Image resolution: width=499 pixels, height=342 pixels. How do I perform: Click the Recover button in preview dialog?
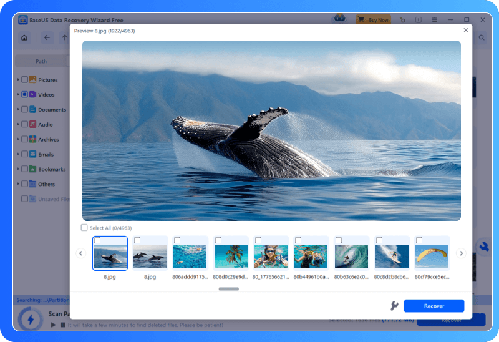(434, 306)
